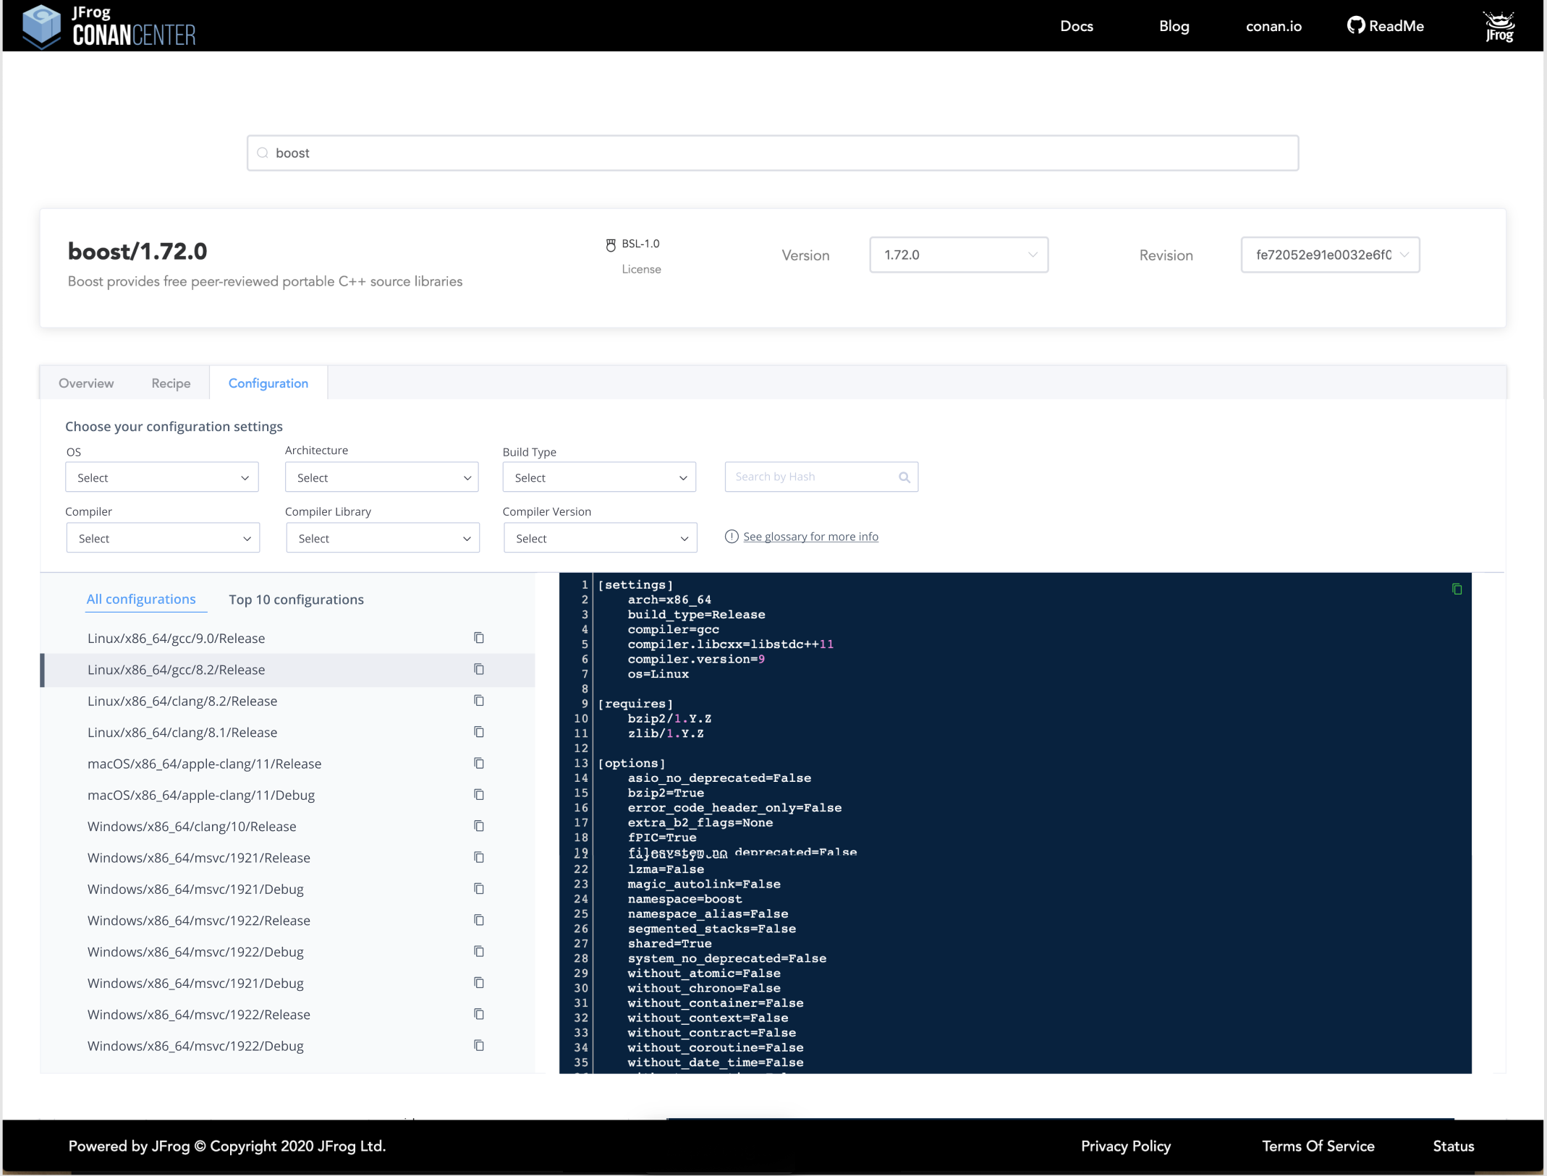The width and height of the screenshot is (1547, 1176).
Task: Click the [options] line in code
Action: tap(632, 762)
